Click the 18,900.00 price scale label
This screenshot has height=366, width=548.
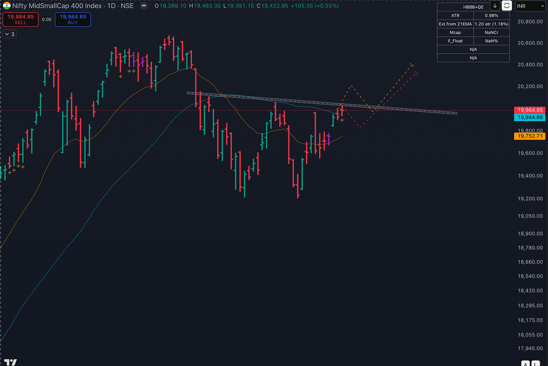click(530, 234)
